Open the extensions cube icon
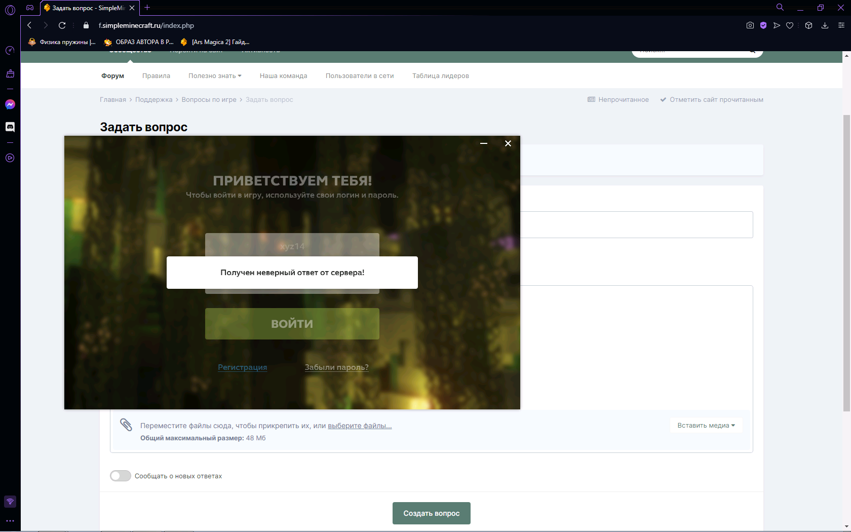The image size is (851, 532). [x=808, y=25]
